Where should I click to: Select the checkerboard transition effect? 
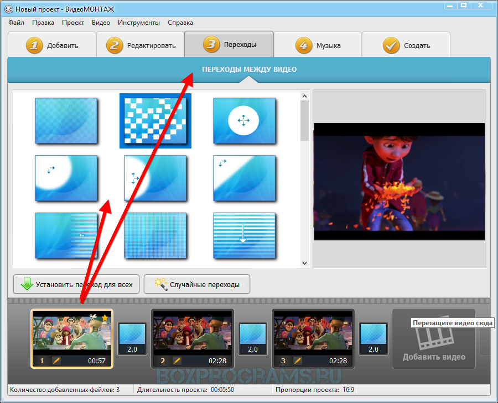tap(155, 121)
